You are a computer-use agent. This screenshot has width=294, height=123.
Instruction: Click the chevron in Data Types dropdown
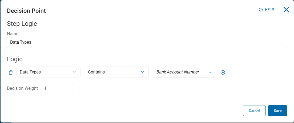click(74, 72)
